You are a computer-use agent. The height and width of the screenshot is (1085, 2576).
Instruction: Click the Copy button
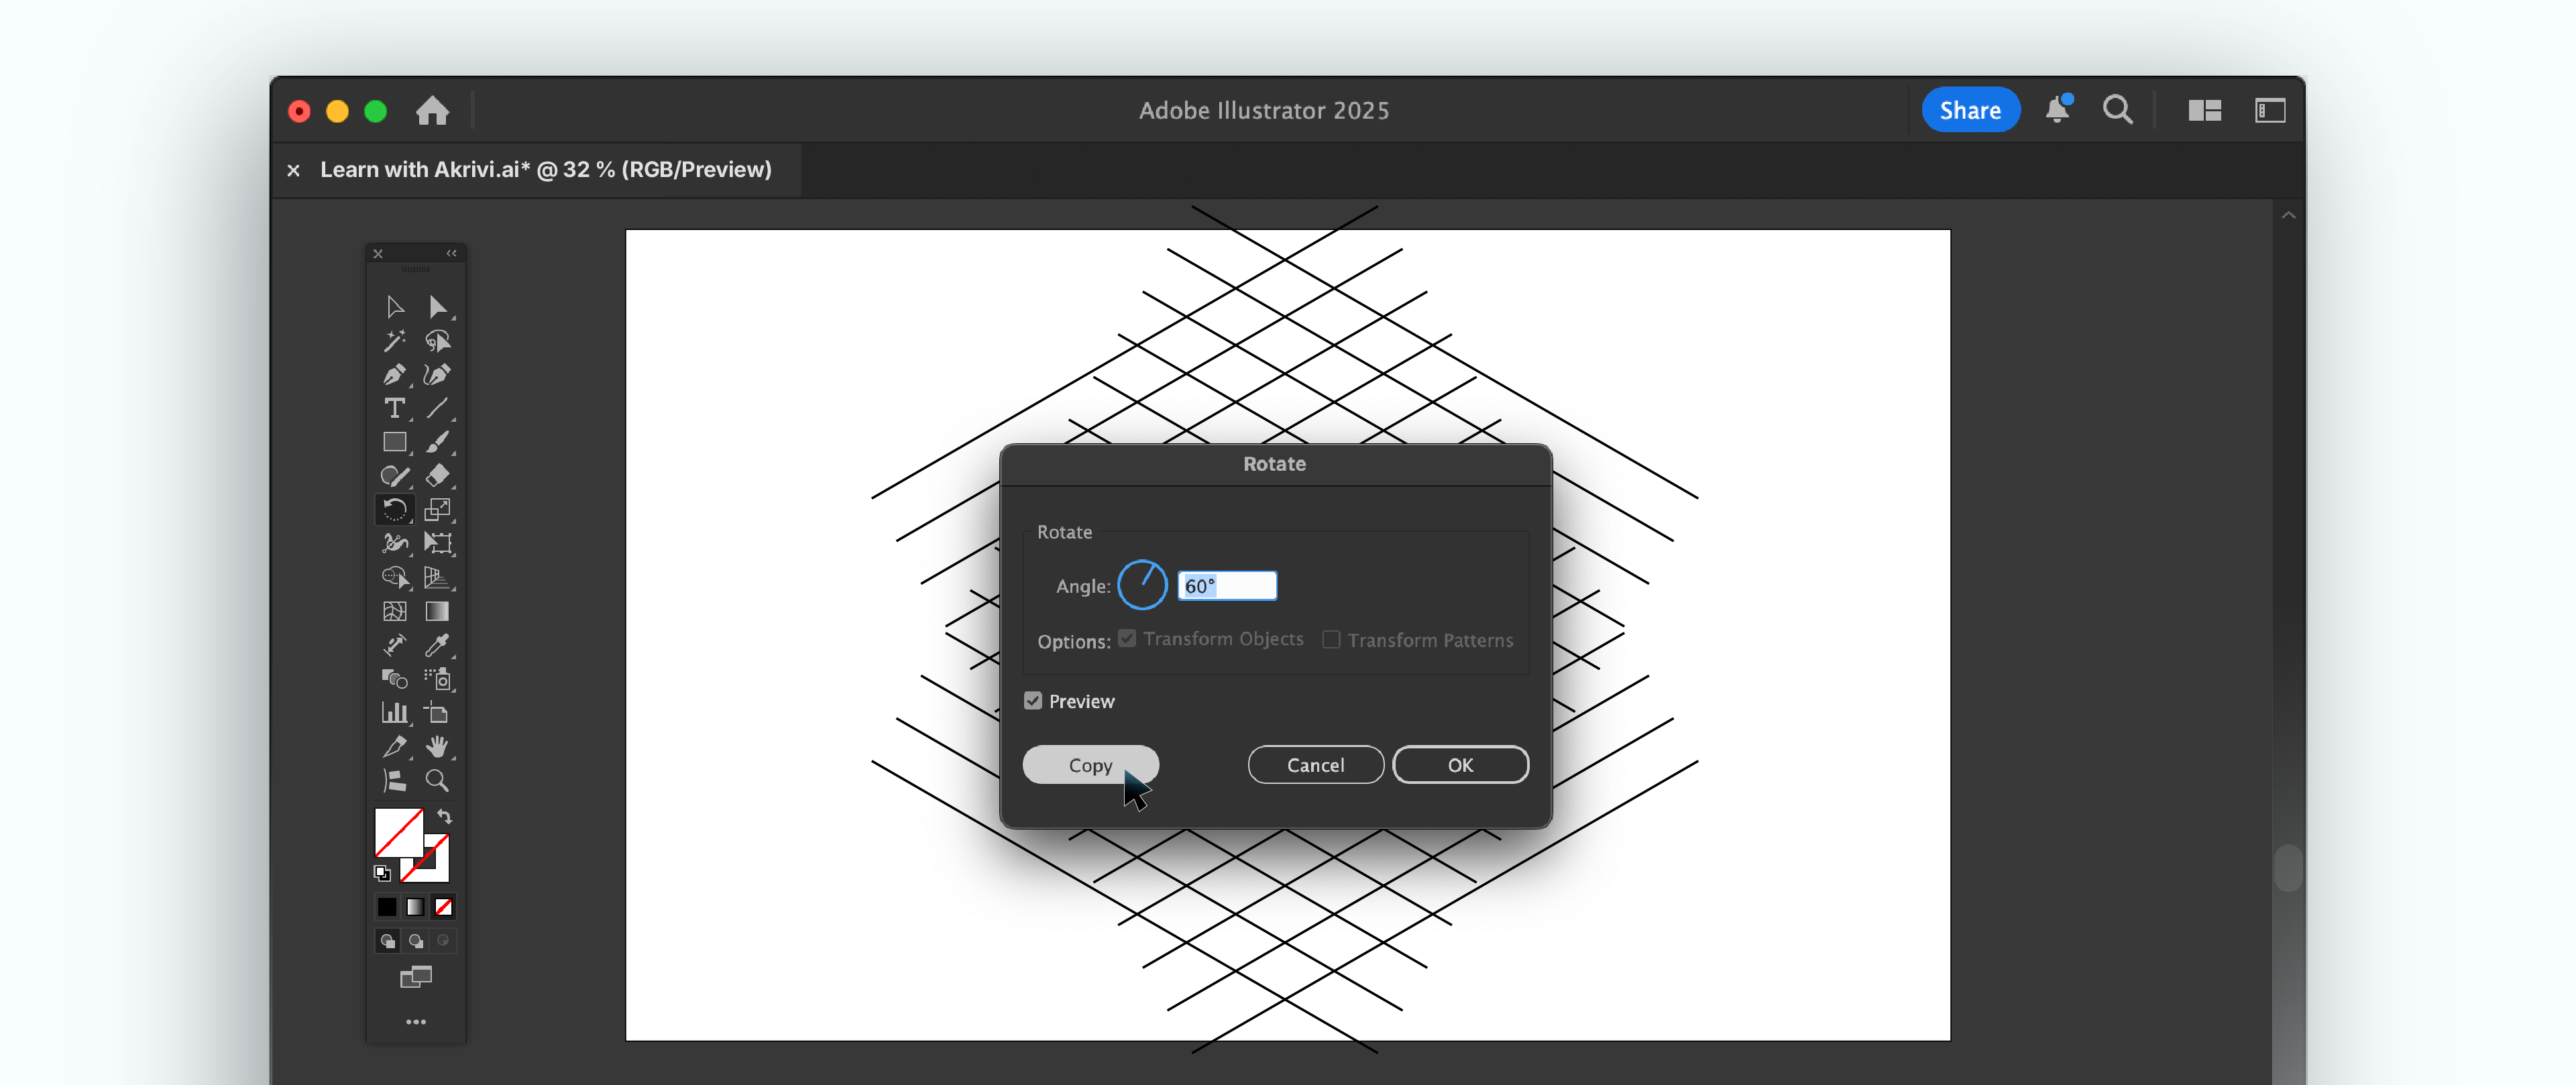tap(1090, 765)
